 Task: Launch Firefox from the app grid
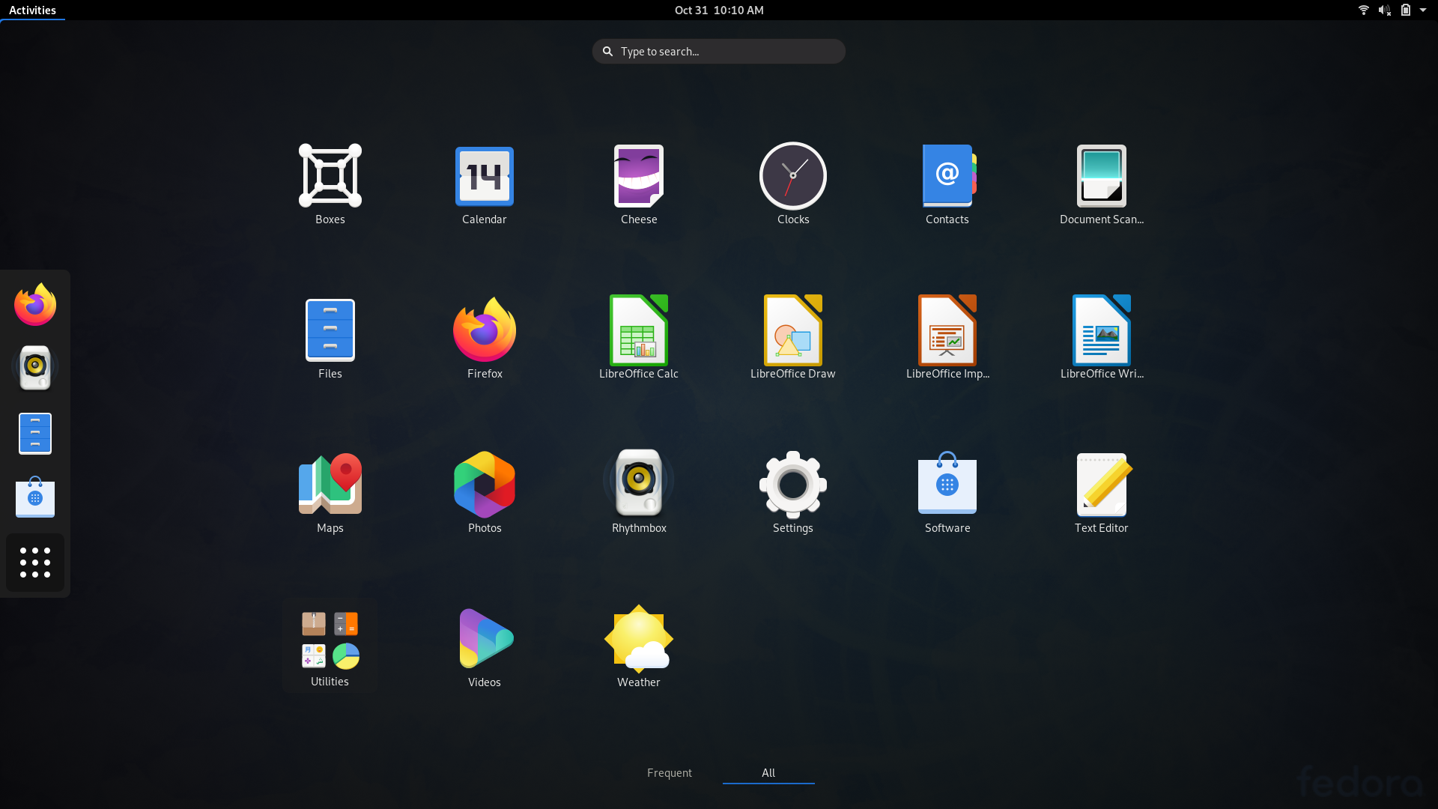485,339
